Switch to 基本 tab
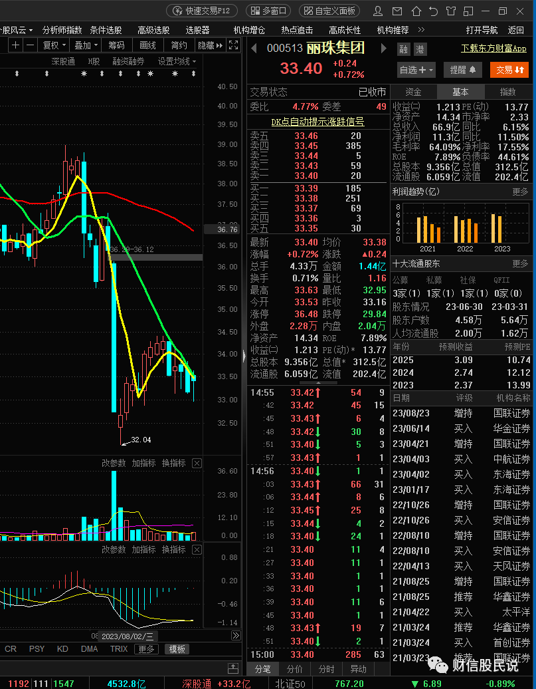Screen dimensions: 536x689 460,92
